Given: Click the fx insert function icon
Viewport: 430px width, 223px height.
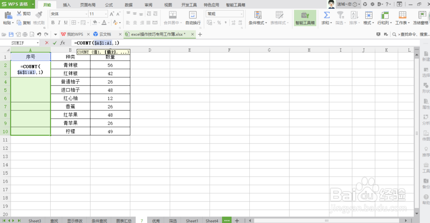Looking at the screenshot, I should tap(62, 43).
